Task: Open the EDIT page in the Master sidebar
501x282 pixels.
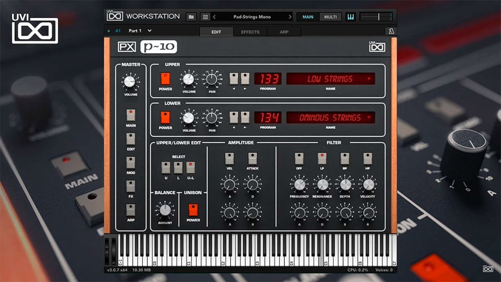Action: coord(131,139)
